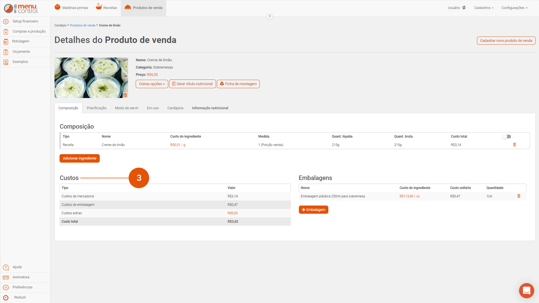Viewport: 539px width, 303px height.
Task: Click Setup financeiro sidebar icon
Action: pos(6,22)
